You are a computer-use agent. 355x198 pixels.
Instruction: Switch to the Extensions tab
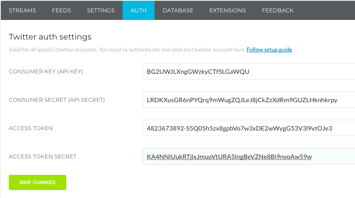click(228, 10)
